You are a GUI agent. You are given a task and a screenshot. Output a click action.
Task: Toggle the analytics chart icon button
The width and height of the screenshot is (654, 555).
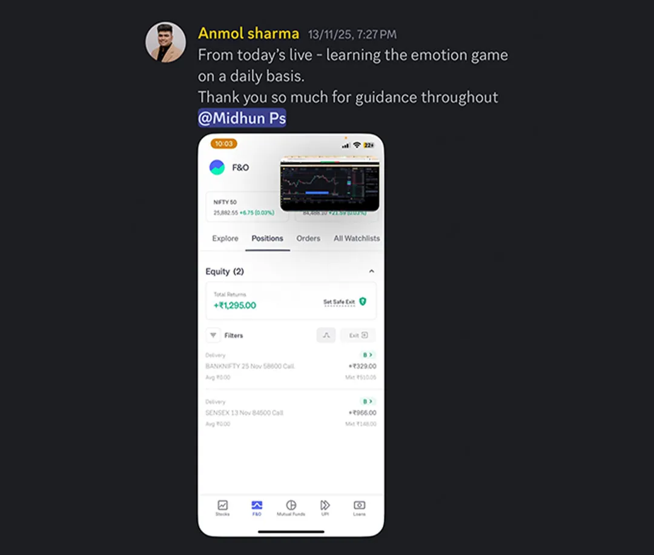[326, 335]
